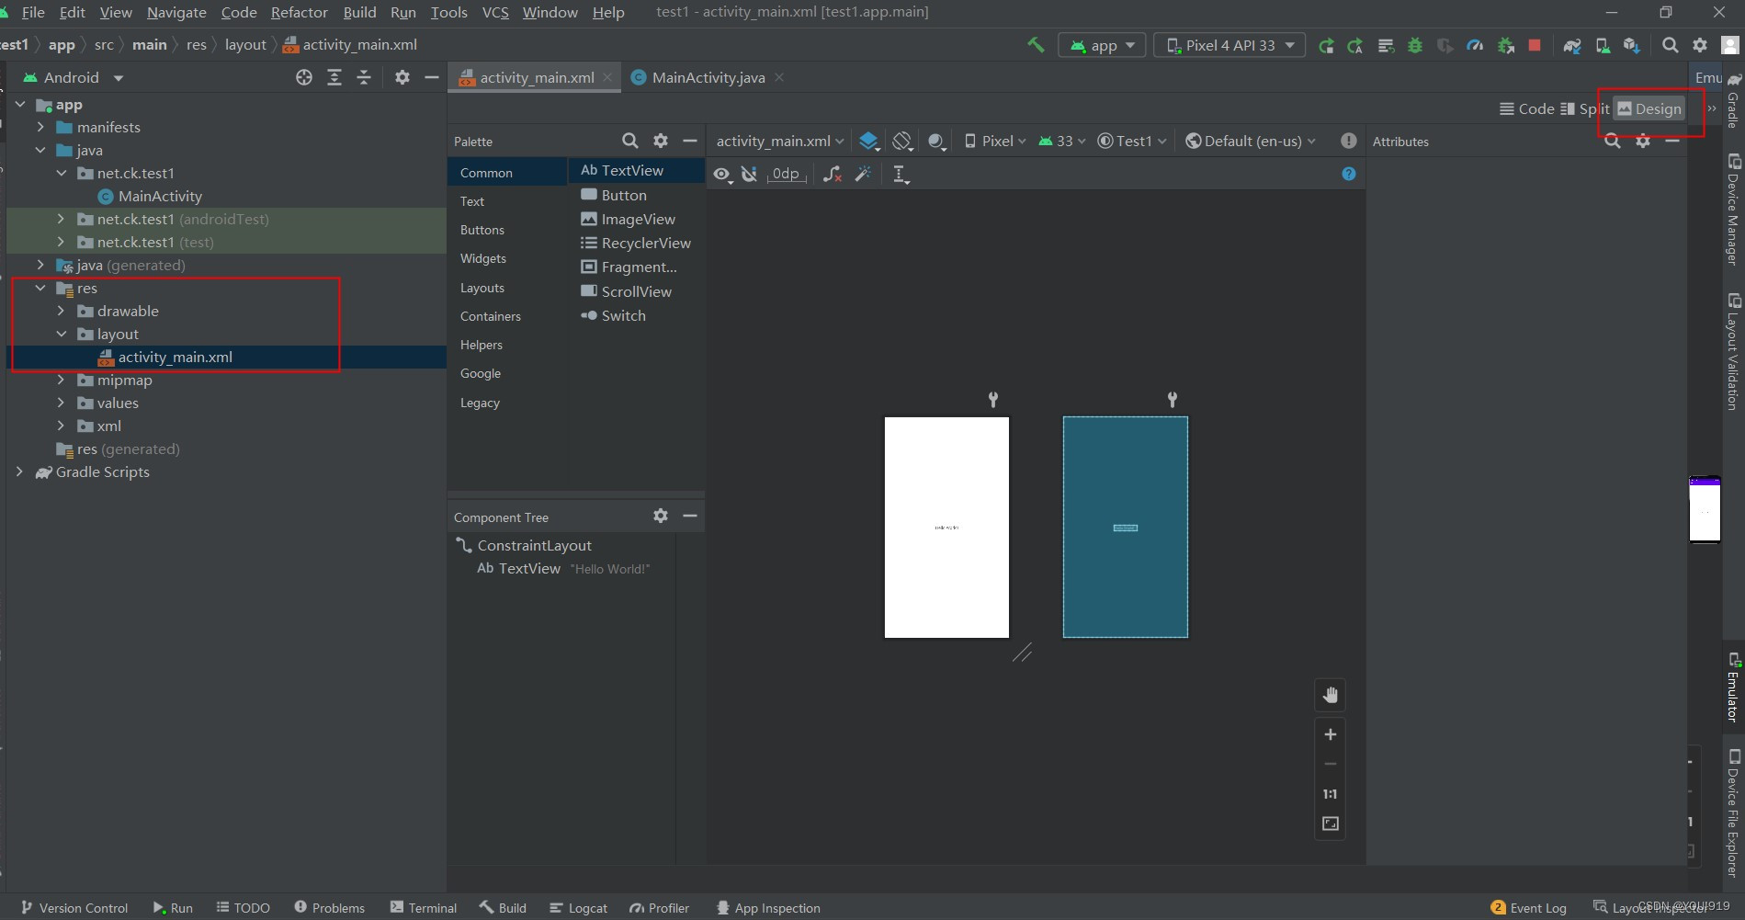
Task: Click the Zoom to Fit Screen icon
Action: click(x=1330, y=824)
